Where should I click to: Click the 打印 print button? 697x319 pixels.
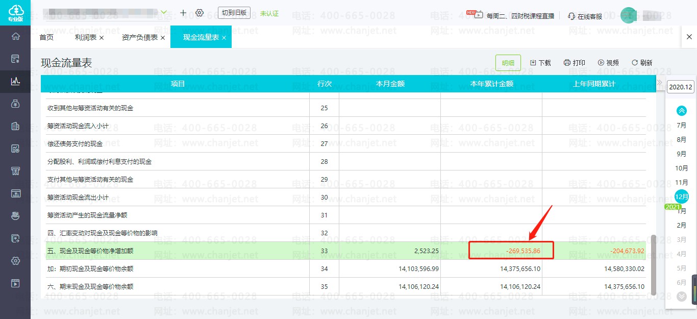point(575,63)
